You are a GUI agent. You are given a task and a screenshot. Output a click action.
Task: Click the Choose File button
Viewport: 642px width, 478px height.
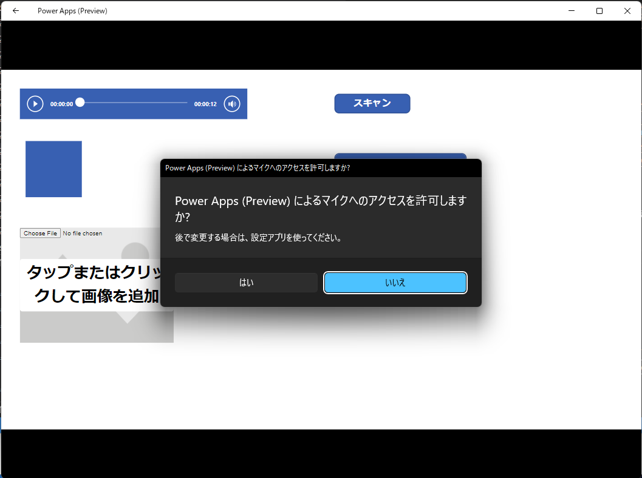[40, 233]
